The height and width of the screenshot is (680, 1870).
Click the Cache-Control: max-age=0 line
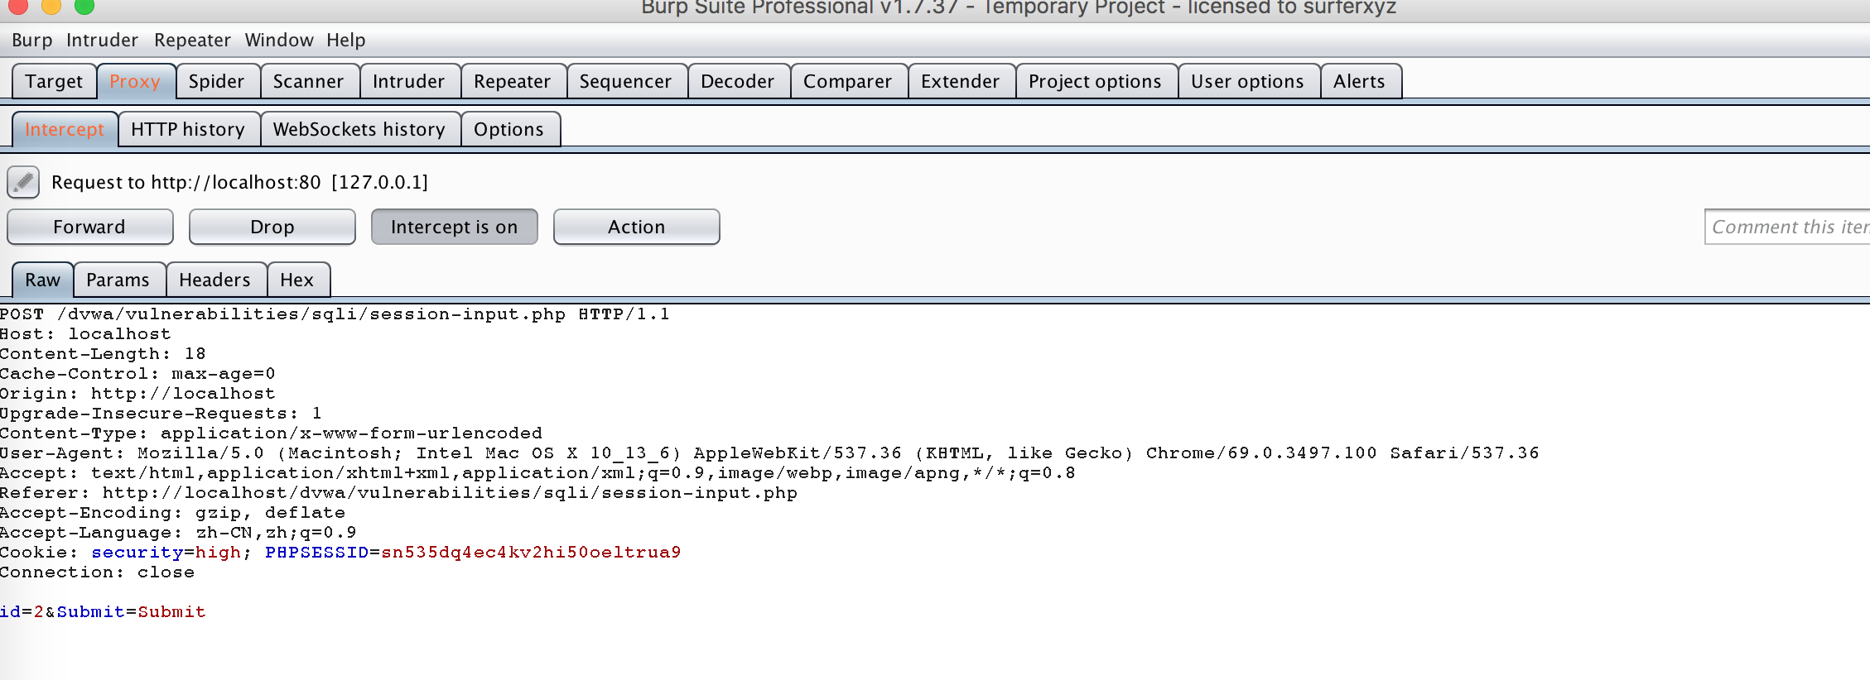[137, 374]
